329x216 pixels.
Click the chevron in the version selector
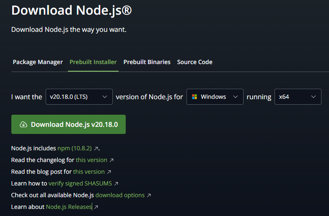tap(105, 97)
